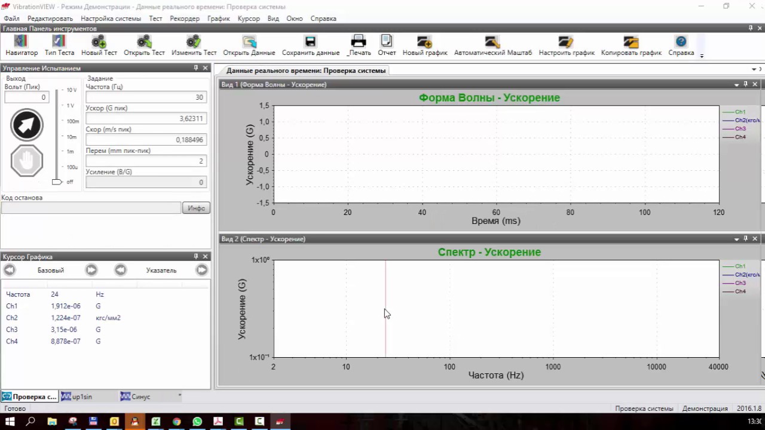Open the Windows Start menu

10,422
